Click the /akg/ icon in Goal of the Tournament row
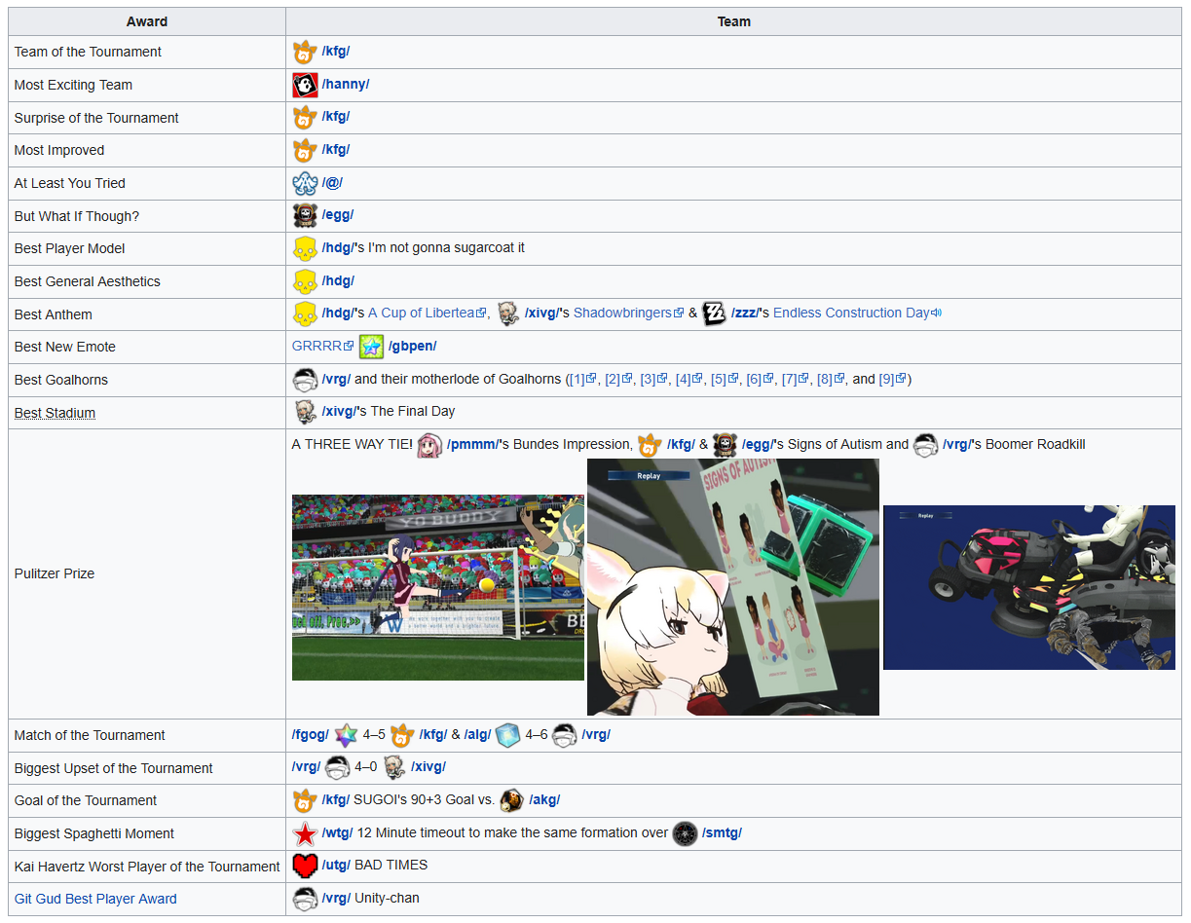Viewport: 1191px width, 923px height. pyautogui.click(x=511, y=800)
